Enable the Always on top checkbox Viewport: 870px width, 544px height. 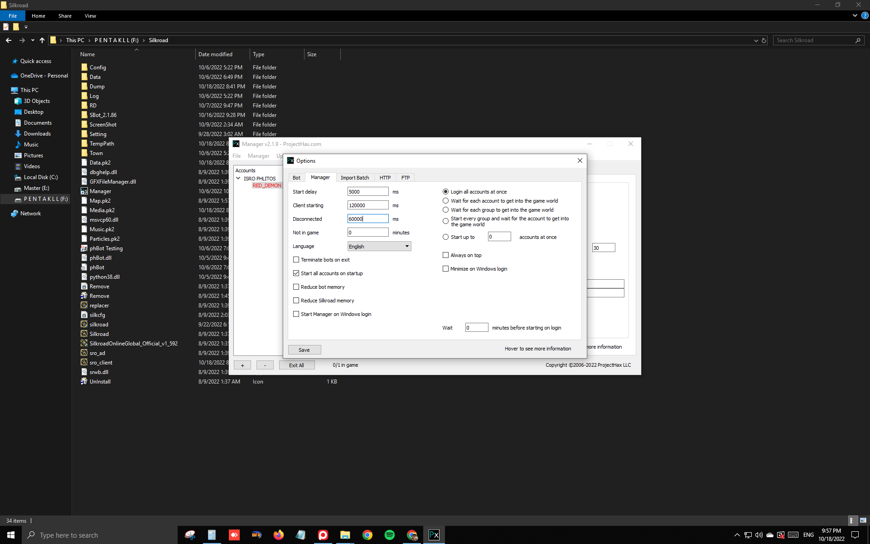tap(446, 255)
